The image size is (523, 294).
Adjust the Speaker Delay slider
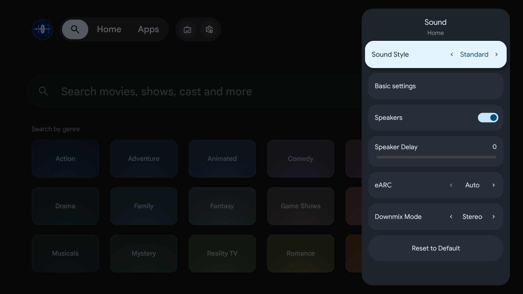click(x=436, y=157)
